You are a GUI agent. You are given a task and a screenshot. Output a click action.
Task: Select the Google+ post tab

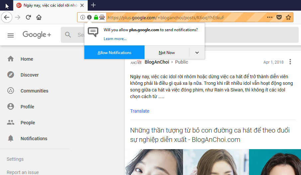(50, 5)
